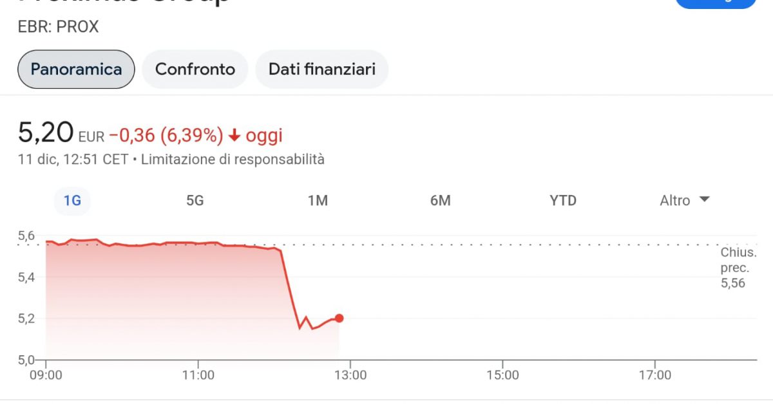The image size is (773, 404).
Task: Click the EBR: PROX ticker label
Action: pyautogui.click(x=59, y=27)
